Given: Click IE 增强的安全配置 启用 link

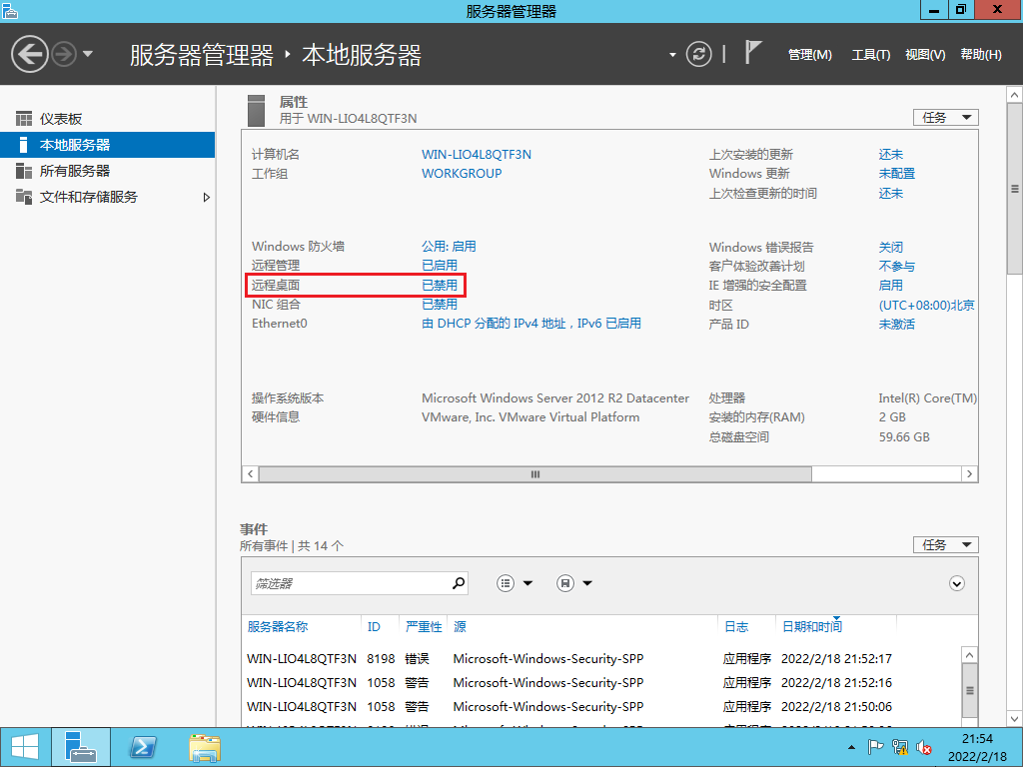Looking at the screenshot, I should click(x=890, y=285).
